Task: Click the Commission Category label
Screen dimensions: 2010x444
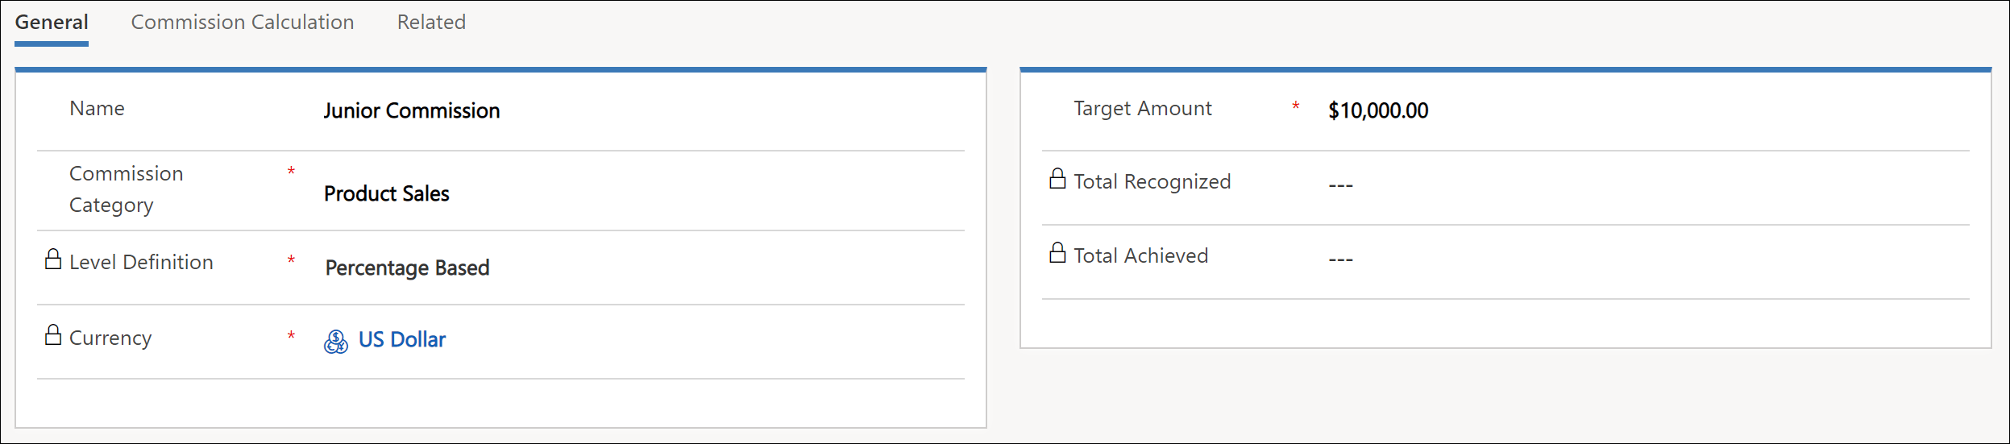Action: point(127,189)
